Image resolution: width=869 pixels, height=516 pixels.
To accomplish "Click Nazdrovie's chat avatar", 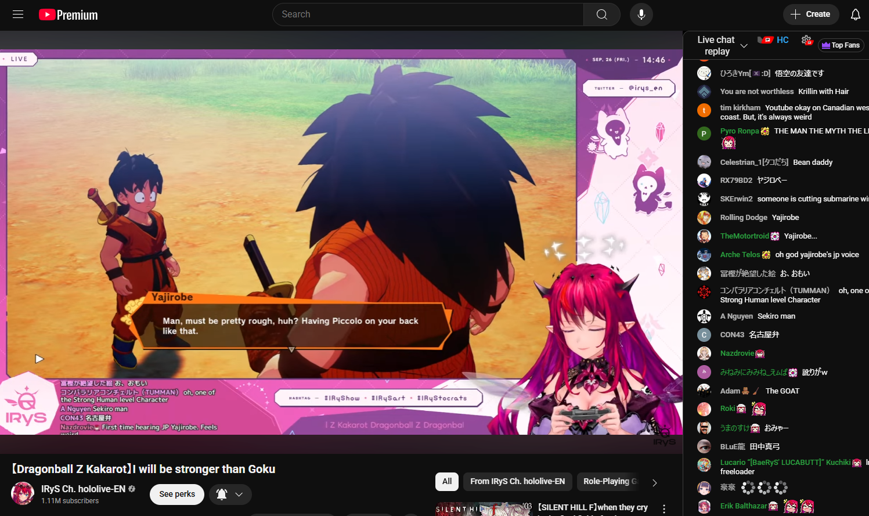I will 704,353.
